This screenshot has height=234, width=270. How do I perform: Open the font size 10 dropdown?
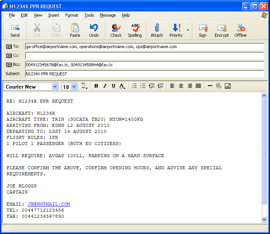(74, 86)
